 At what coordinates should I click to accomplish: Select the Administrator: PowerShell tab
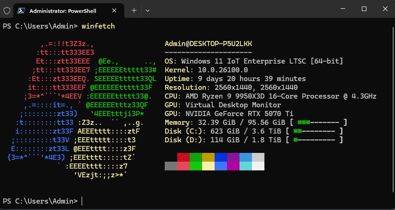pyautogui.click(x=68, y=11)
